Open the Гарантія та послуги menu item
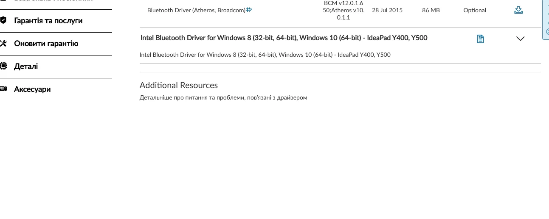549x219 pixels. (48, 20)
